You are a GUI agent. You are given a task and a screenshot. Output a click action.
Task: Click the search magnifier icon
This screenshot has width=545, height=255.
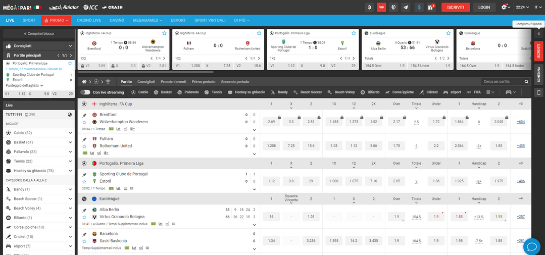tap(527, 82)
